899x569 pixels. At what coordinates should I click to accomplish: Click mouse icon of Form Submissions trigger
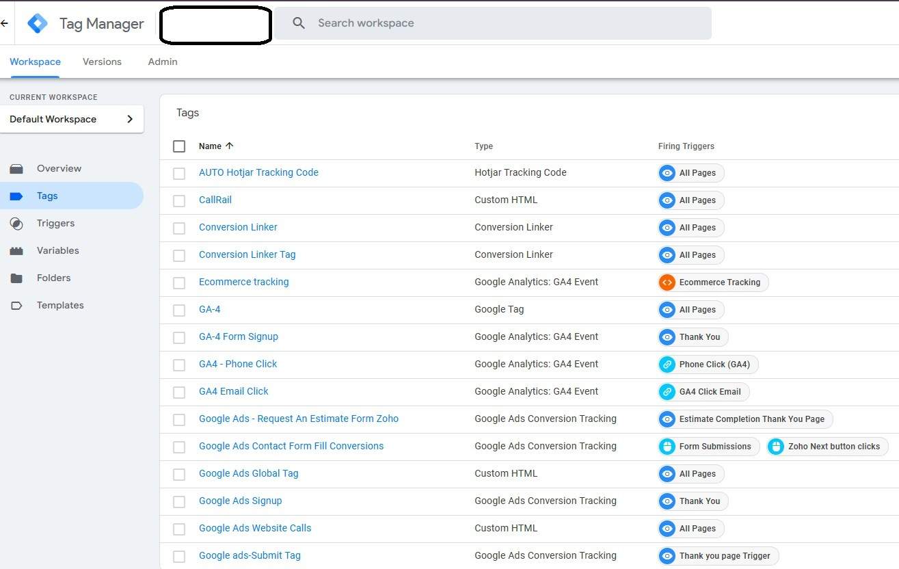coord(667,447)
